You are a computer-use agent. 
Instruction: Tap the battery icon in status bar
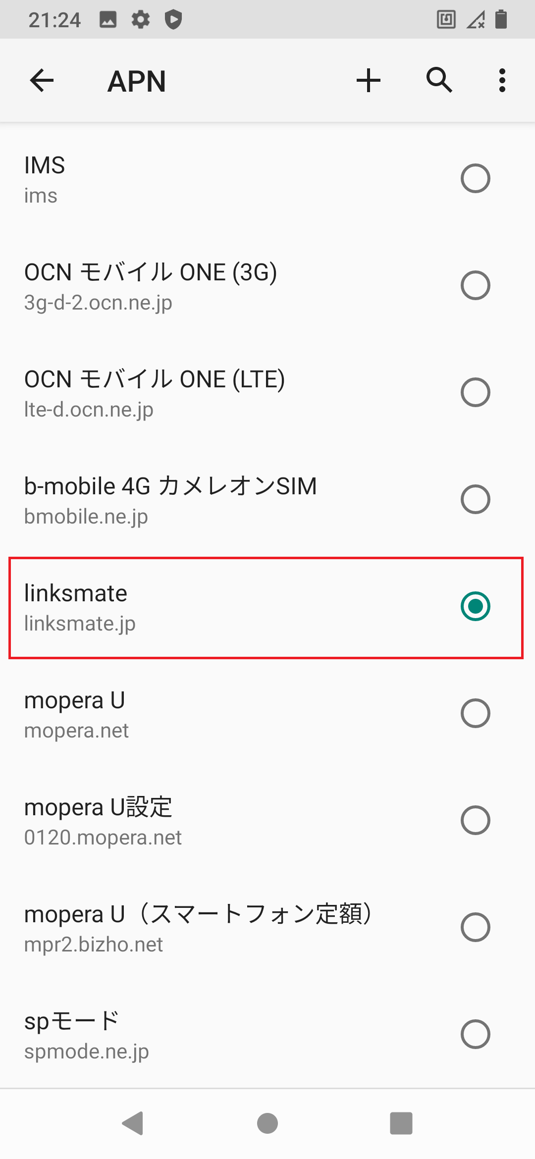click(x=501, y=19)
